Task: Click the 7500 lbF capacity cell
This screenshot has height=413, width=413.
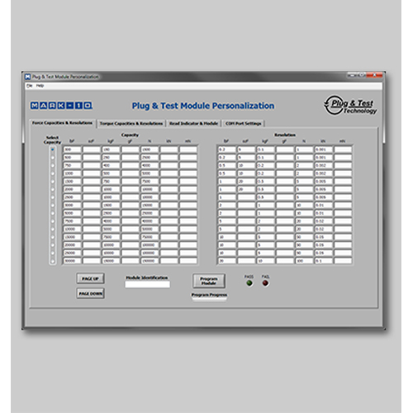Action: [x=73, y=221]
